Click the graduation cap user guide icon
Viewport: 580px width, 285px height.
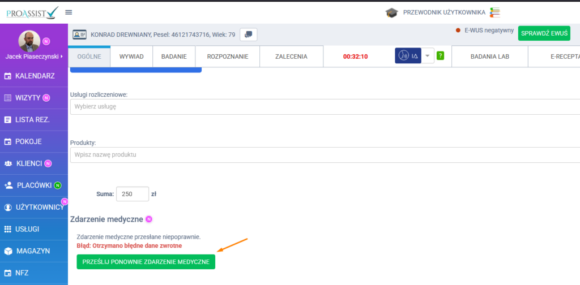(x=391, y=12)
